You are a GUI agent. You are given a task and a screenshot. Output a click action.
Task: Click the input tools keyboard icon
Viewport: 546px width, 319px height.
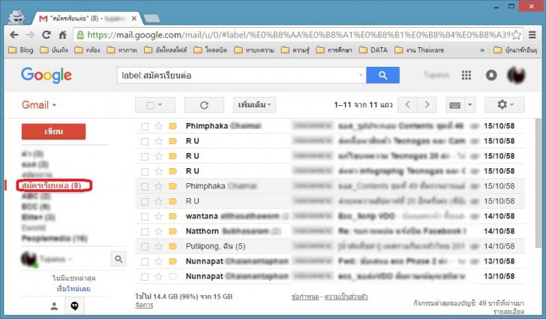(455, 105)
